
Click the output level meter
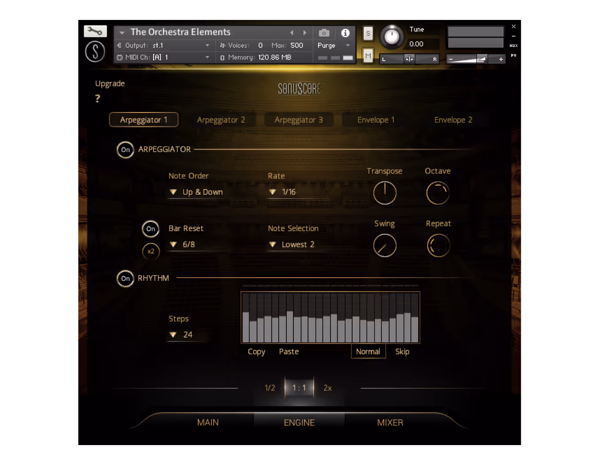pos(476,37)
